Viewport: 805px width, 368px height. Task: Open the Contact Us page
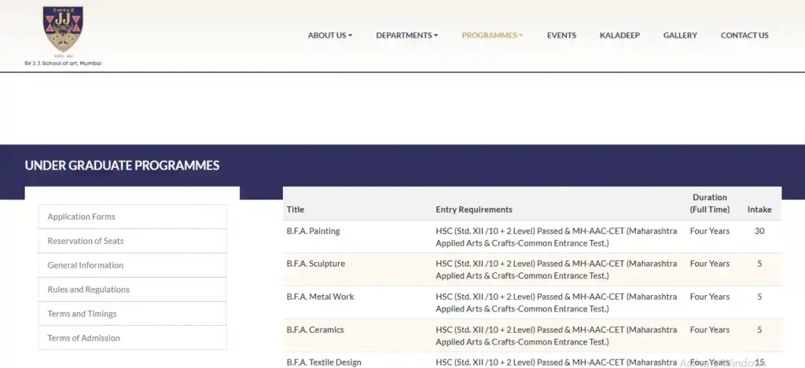[x=744, y=35]
